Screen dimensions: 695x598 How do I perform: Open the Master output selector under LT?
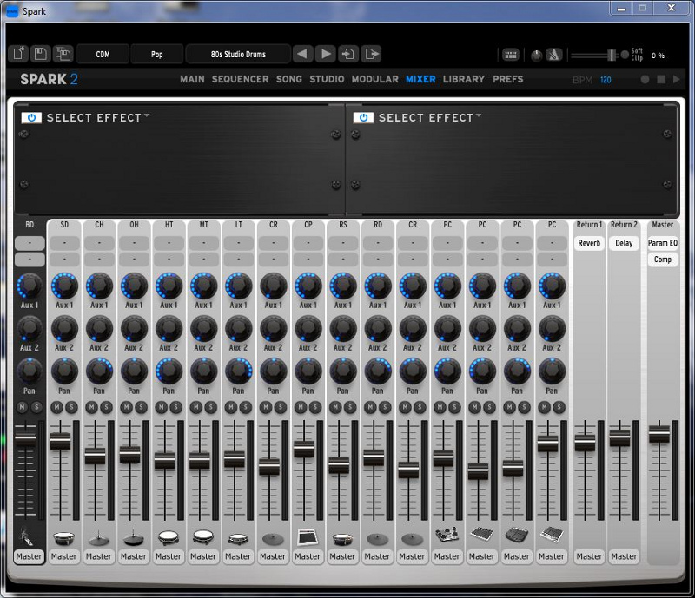[x=238, y=556]
